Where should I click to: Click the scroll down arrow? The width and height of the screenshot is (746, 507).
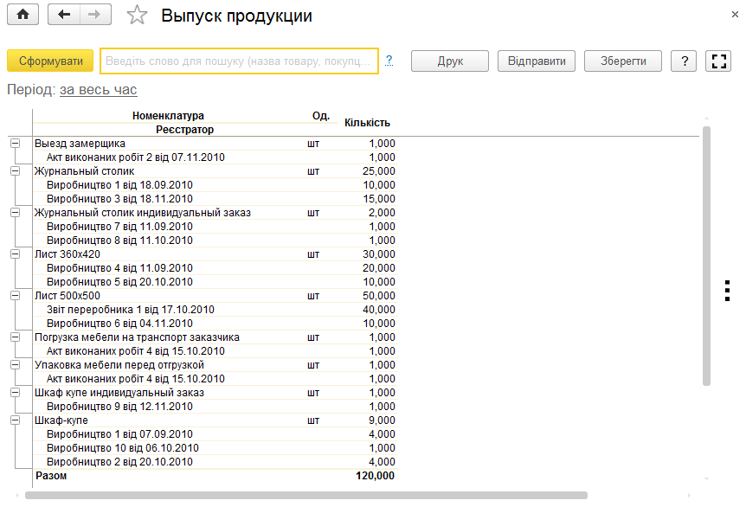click(706, 479)
